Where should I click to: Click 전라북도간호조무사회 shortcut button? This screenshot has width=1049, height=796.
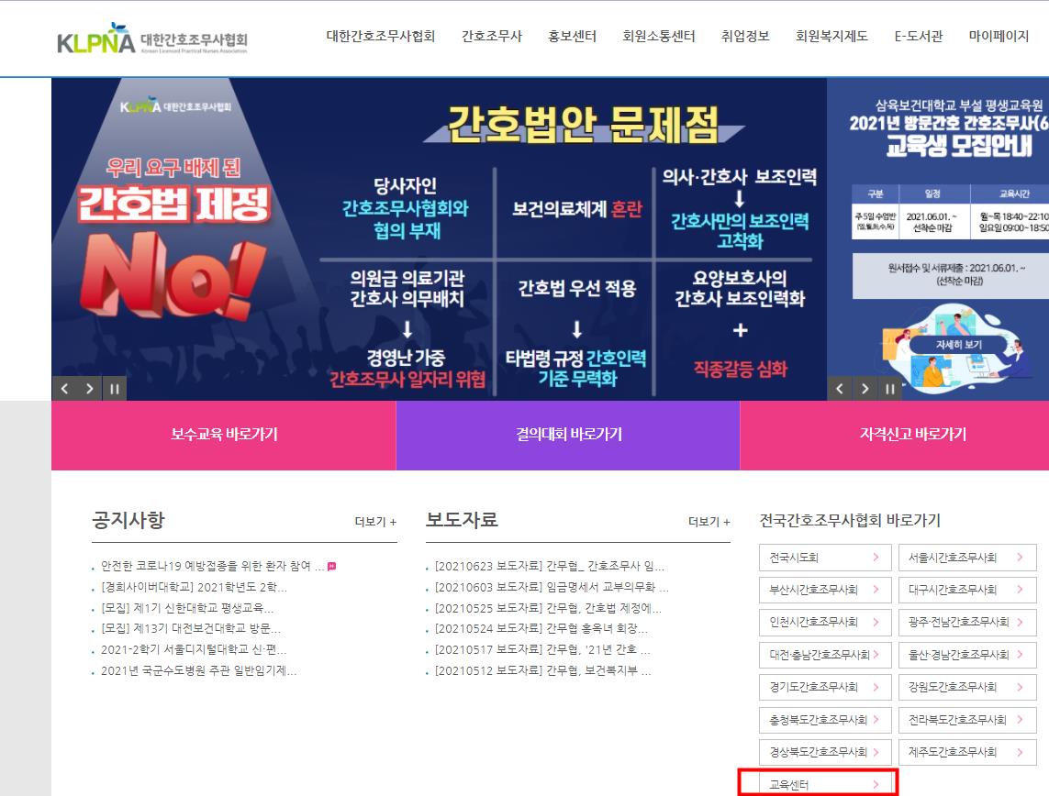967,720
